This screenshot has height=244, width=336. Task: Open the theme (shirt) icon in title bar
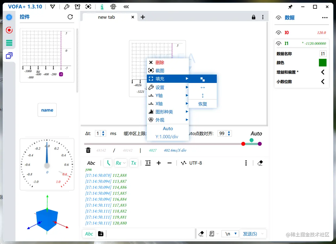point(77,7)
